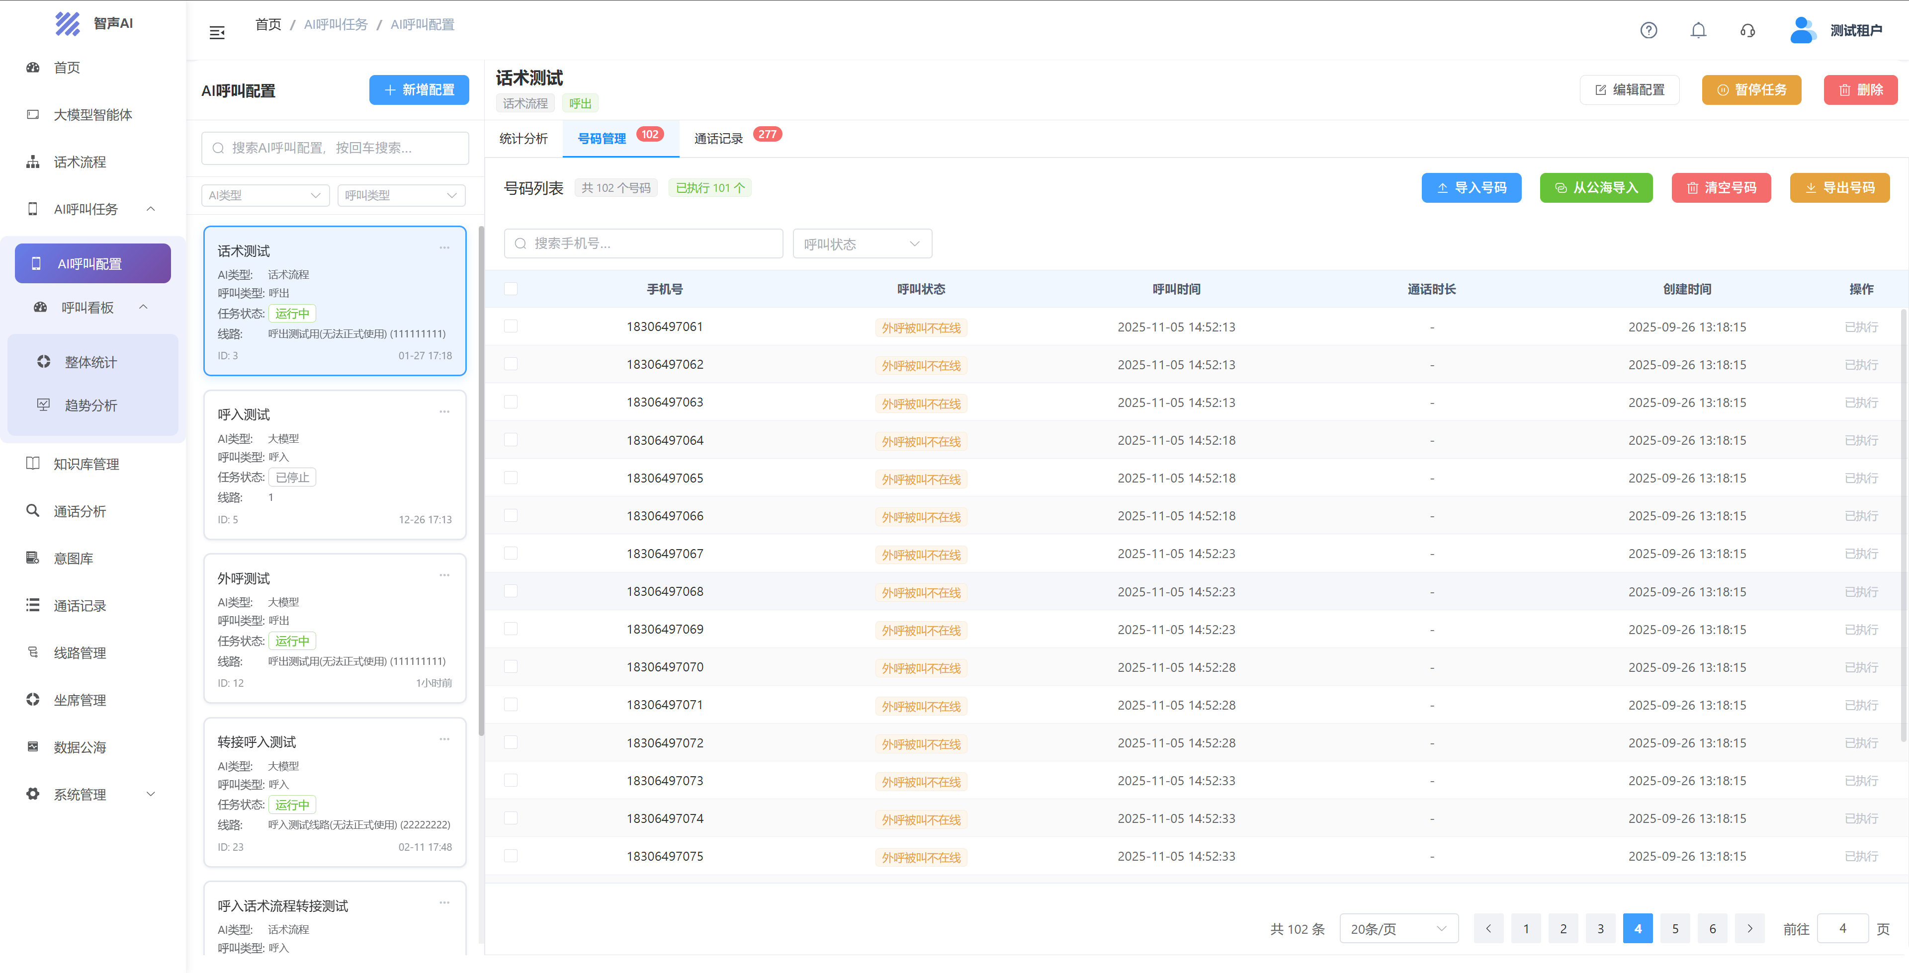This screenshot has width=1909, height=973.
Task: Click the customer service headset icon
Action: tap(1747, 30)
